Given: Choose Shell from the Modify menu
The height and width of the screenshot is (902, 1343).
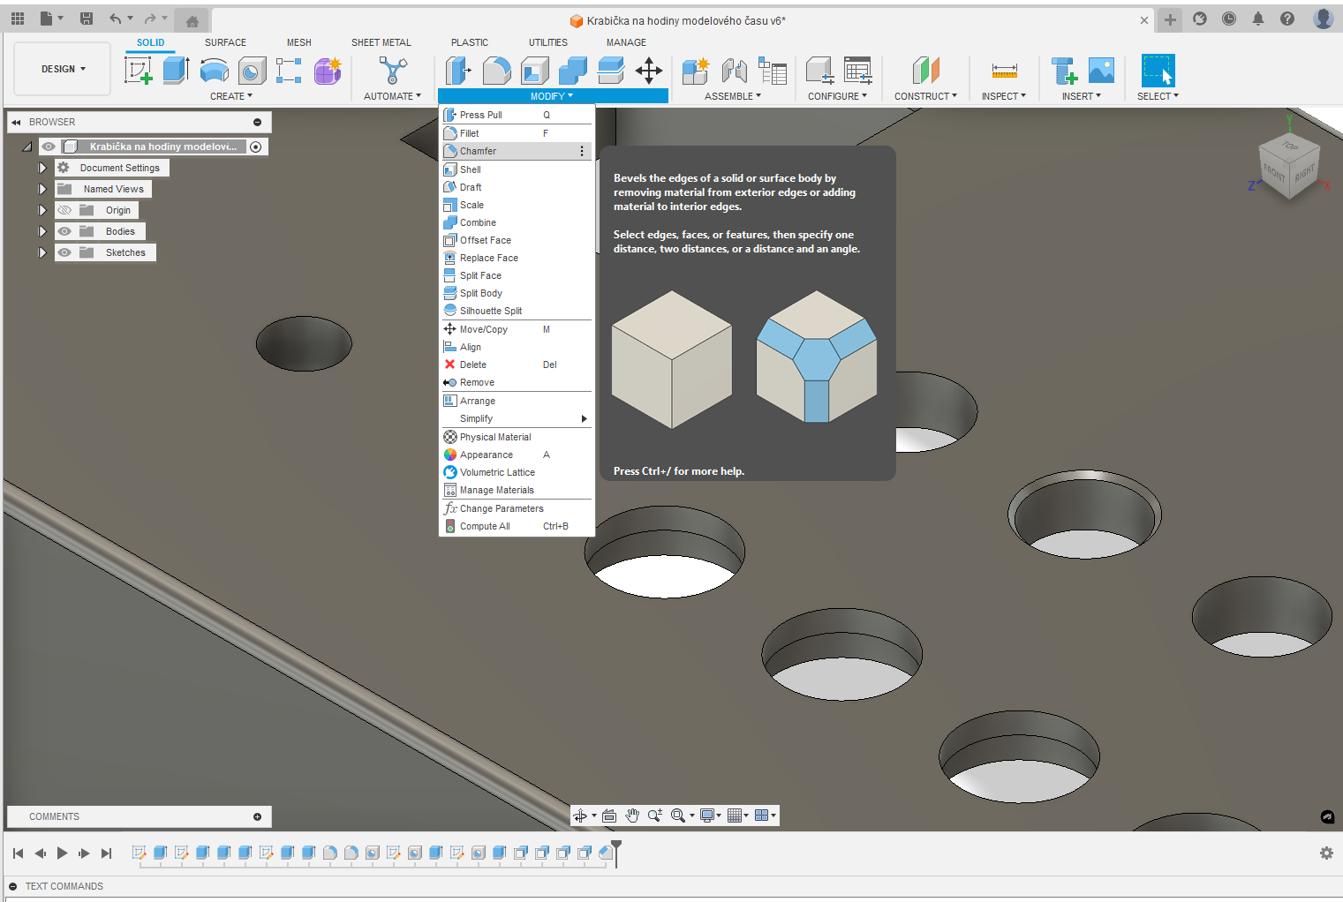Looking at the screenshot, I should click(471, 169).
